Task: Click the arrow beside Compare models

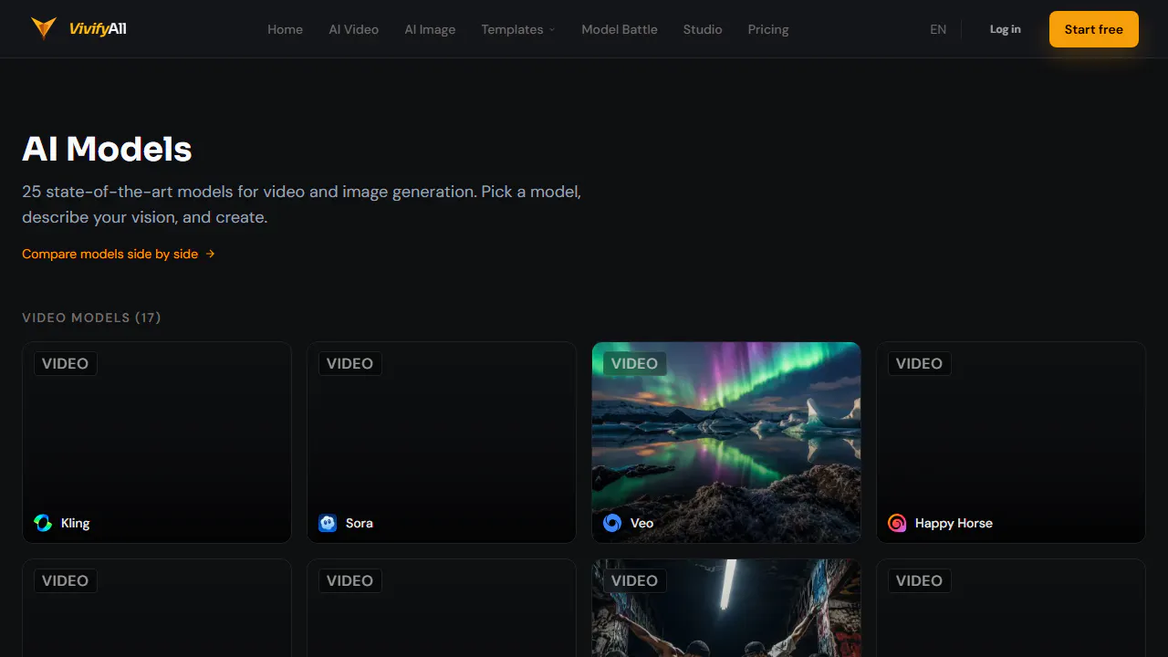Action: (x=210, y=254)
